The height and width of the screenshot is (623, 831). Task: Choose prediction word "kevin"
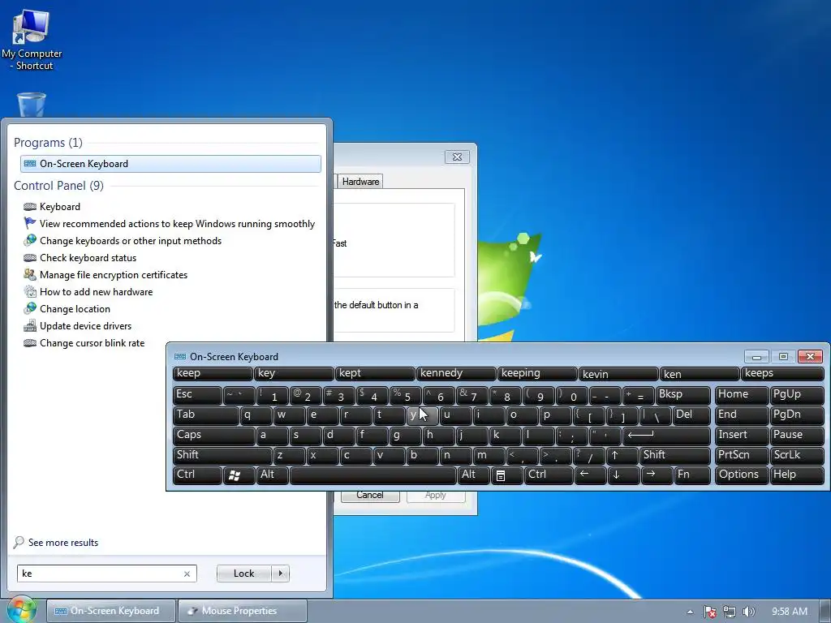[x=618, y=373]
